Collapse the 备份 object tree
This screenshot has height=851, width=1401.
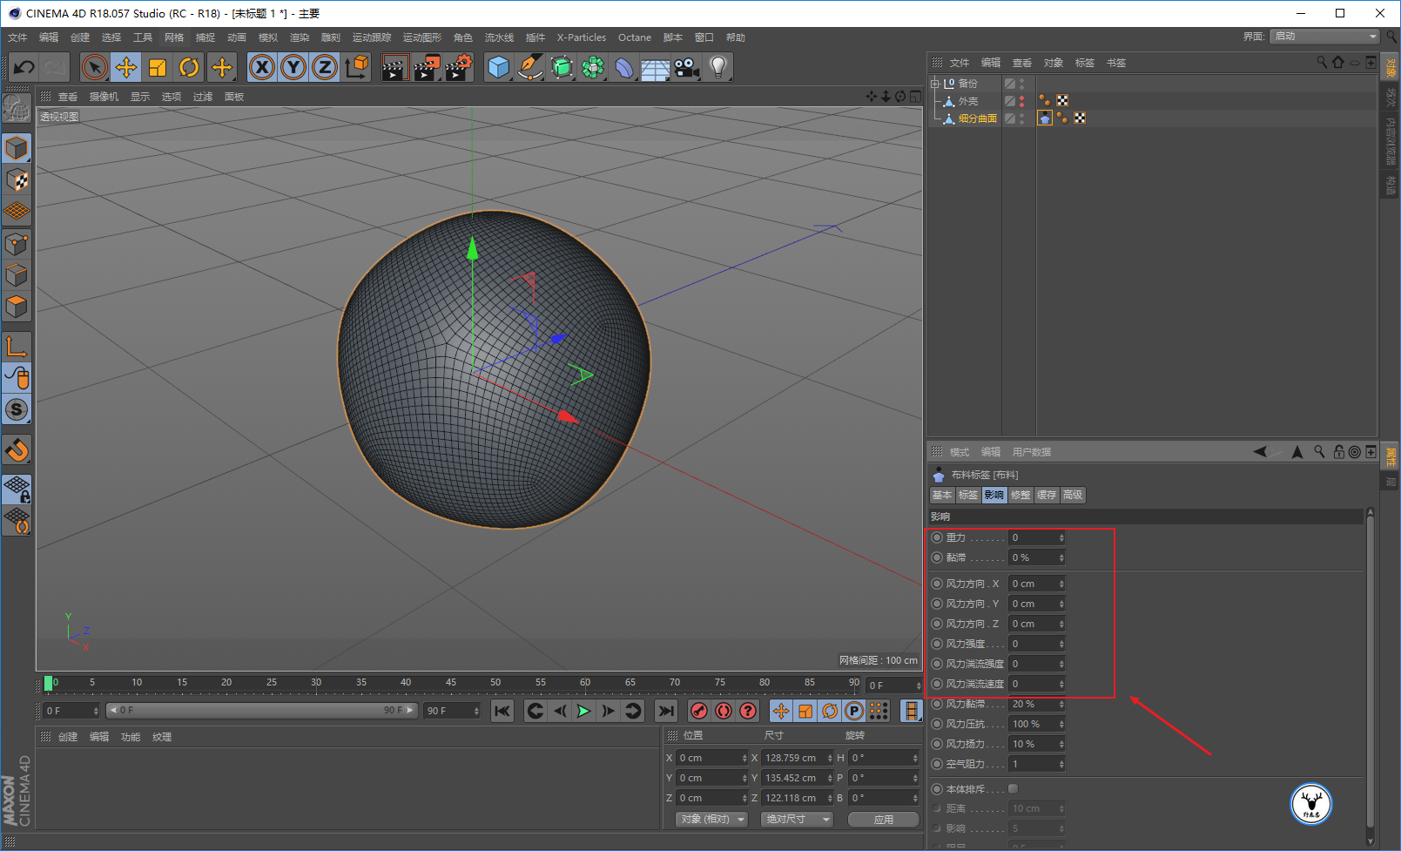(x=935, y=84)
